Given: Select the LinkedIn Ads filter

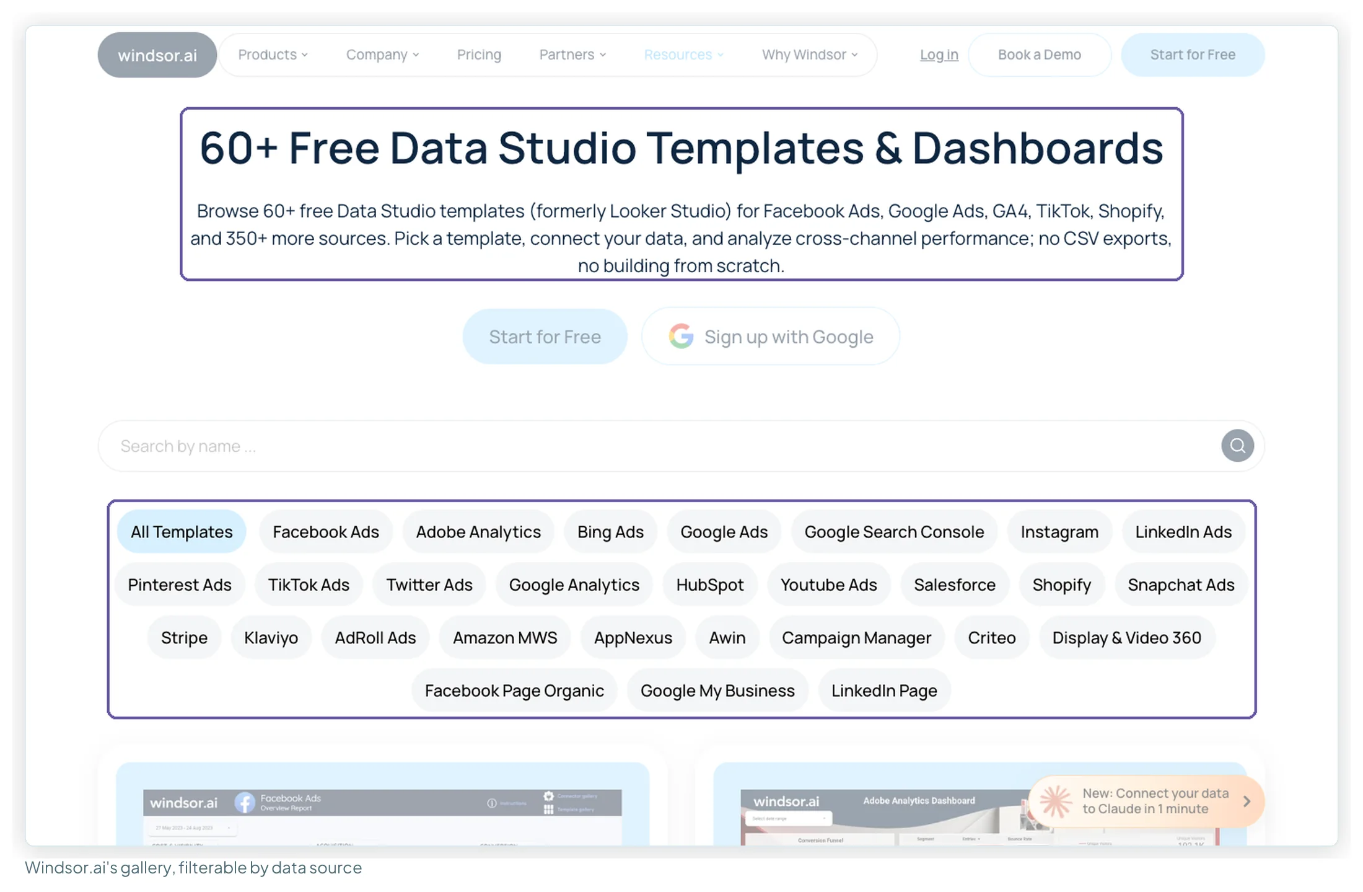Looking at the screenshot, I should click(1183, 532).
